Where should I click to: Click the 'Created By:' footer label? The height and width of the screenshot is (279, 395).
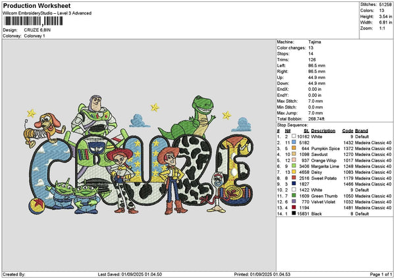(x=14, y=274)
